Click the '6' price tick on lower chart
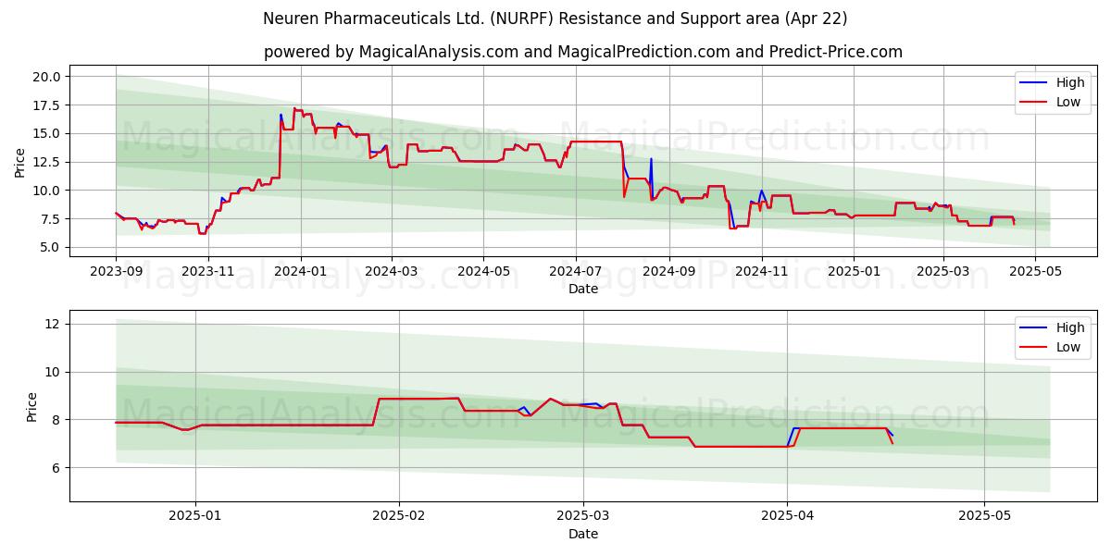This screenshot has width=1111, height=555. [56, 468]
